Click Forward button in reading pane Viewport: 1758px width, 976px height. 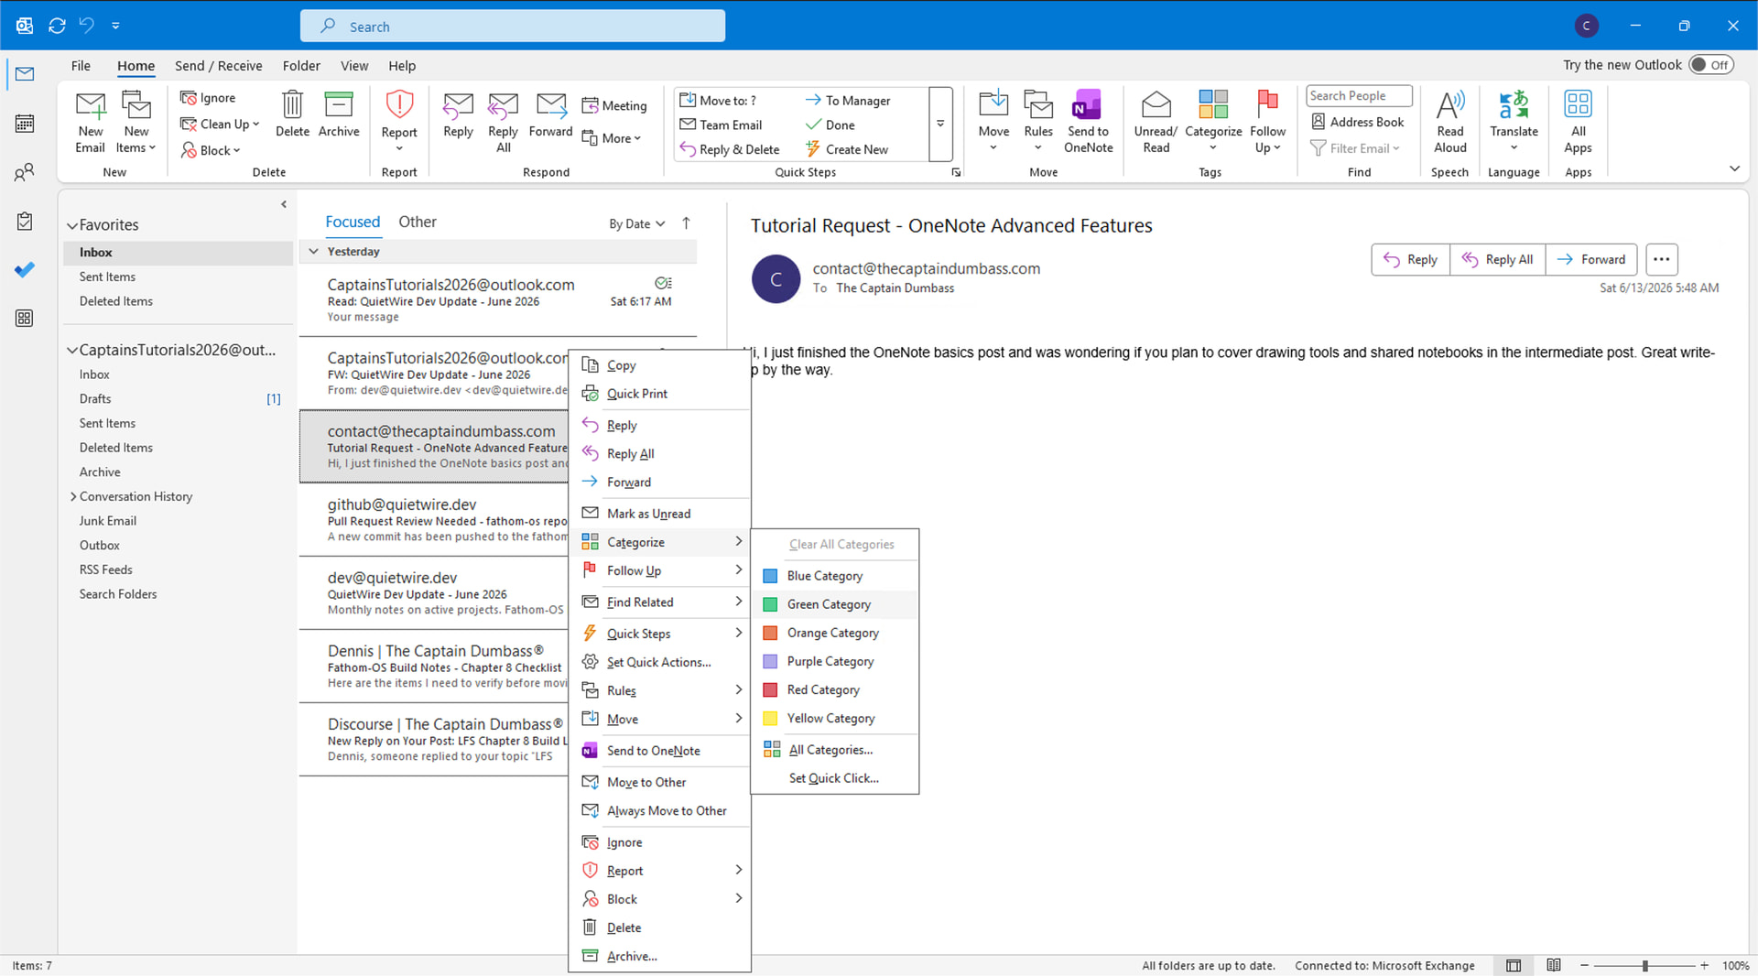[x=1592, y=259]
